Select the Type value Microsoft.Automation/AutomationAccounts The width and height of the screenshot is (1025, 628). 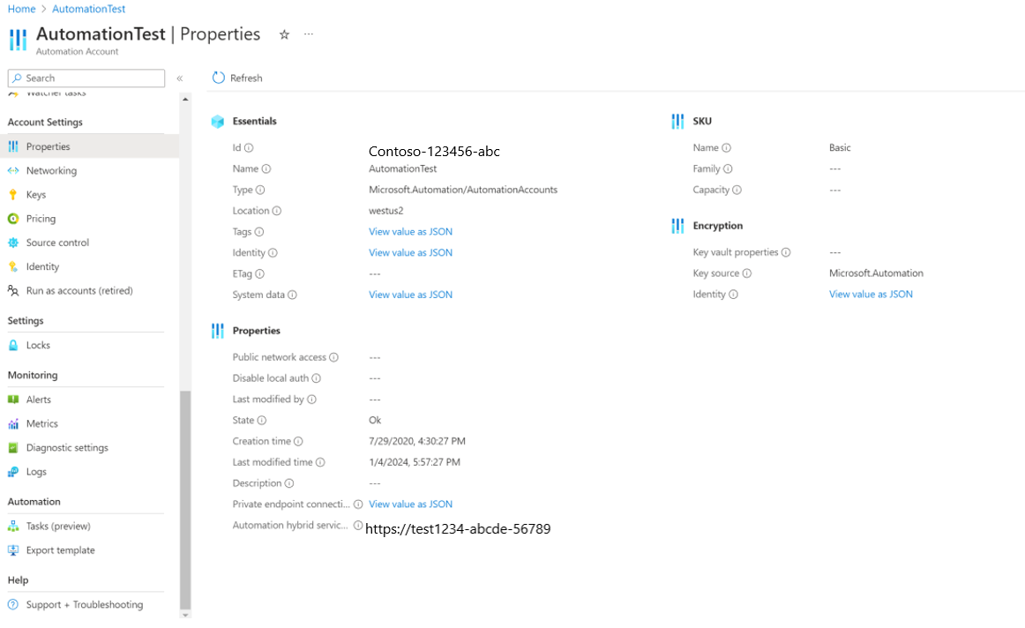click(x=463, y=190)
